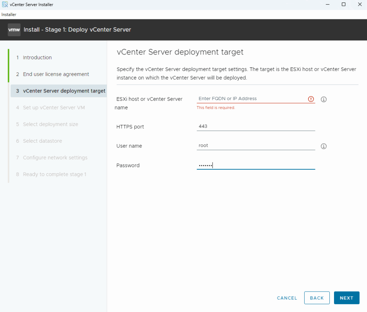Minimize the installer window
Viewport: 367px width, 312px height.
tap(328, 4)
